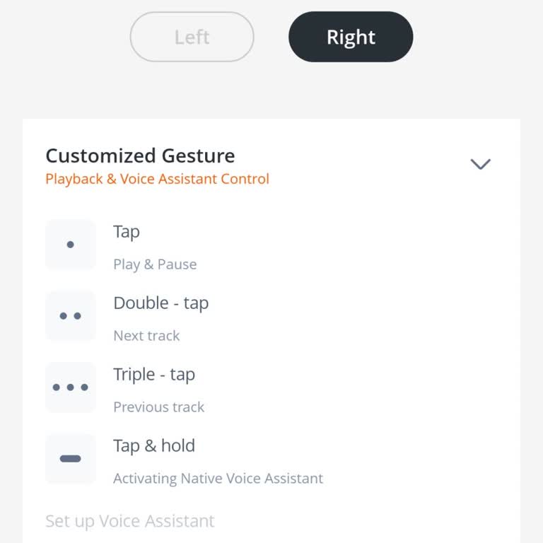Click the Playback & Voice Assistant Control subtitle
This screenshot has width=543, height=543.
pos(157,179)
